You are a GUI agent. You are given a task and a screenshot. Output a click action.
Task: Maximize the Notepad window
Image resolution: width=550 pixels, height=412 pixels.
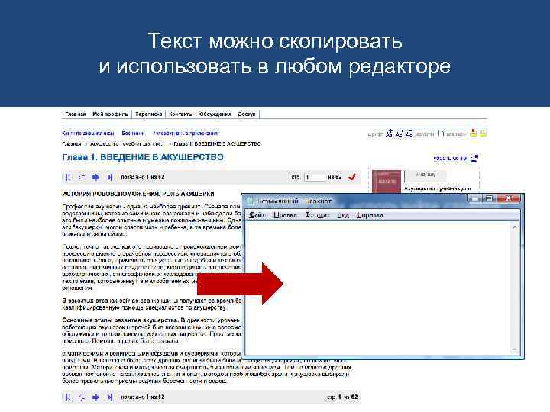[489, 198]
